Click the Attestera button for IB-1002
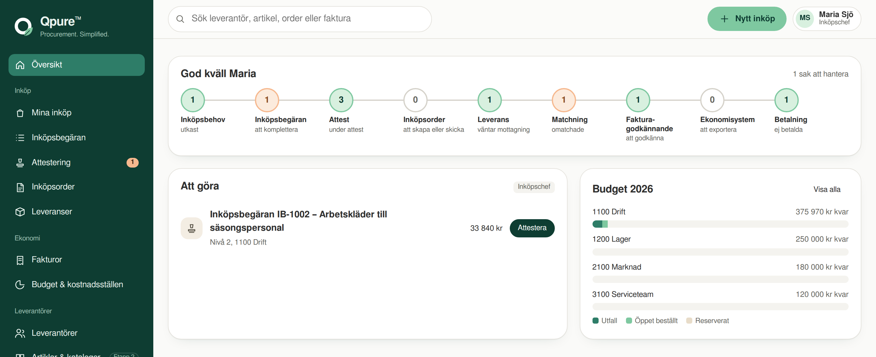The width and height of the screenshot is (876, 357). [x=532, y=228]
